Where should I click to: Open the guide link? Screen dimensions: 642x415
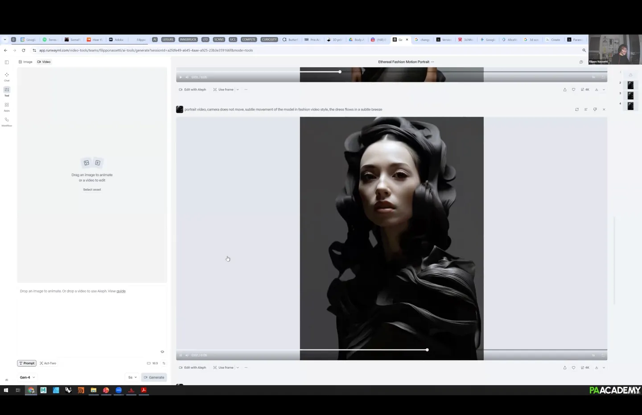click(x=121, y=291)
